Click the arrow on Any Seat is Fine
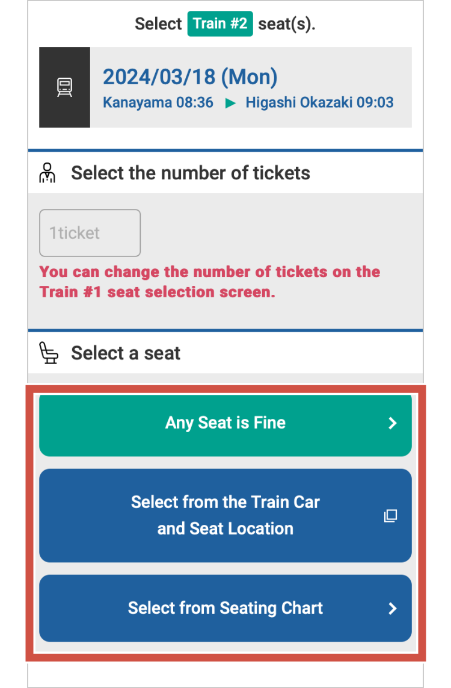This screenshot has width=451, height=688. click(393, 423)
